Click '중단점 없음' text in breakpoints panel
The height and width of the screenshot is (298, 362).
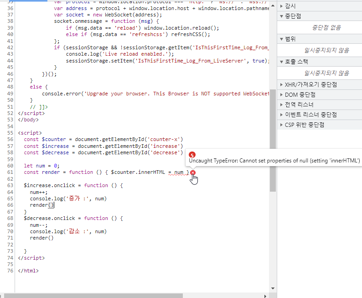(326, 28)
